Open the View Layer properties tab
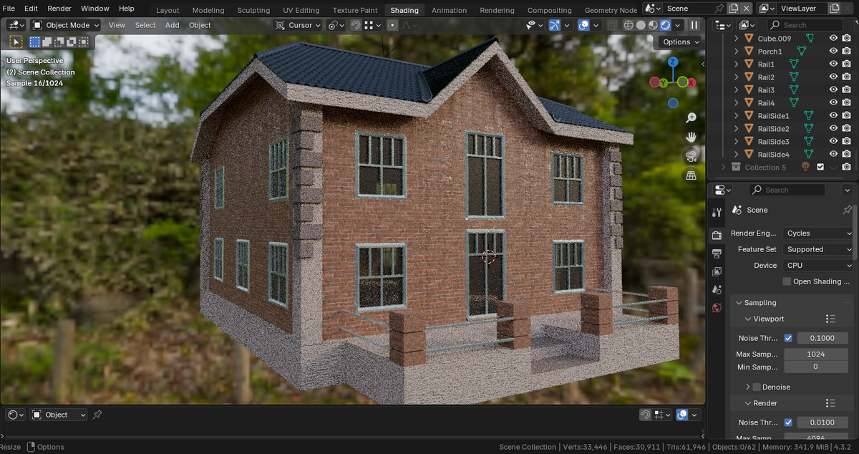This screenshot has height=454, width=859. pos(717,271)
